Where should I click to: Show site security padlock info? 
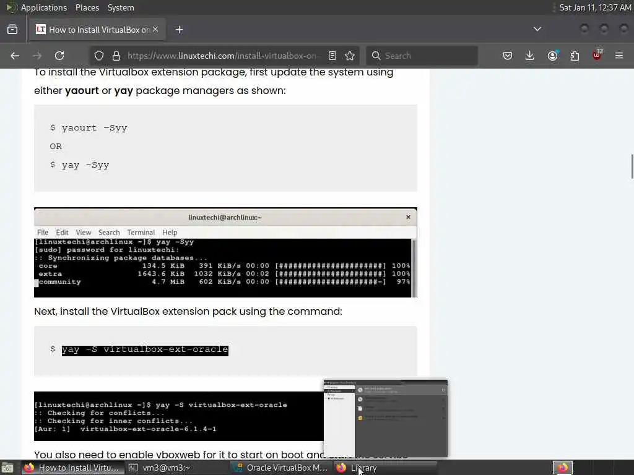pos(116,56)
